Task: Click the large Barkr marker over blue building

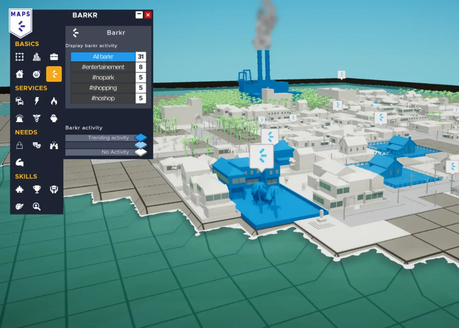Action: [x=261, y=156]
